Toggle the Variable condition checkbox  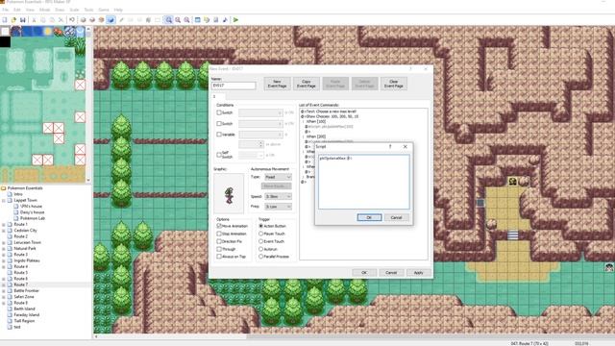tap(219, 135)
